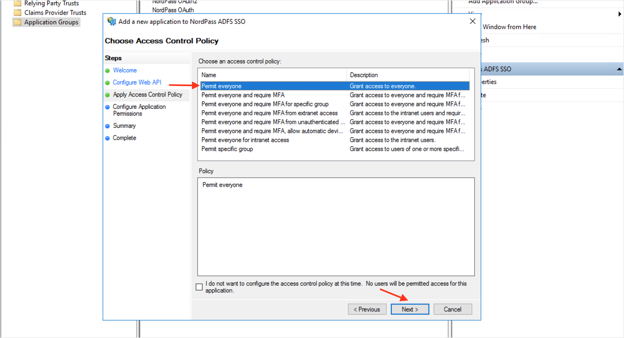Click inside the Policy details box
This screenshot has height=338, width=624.
pyautogui.click(x=336, y=227)
